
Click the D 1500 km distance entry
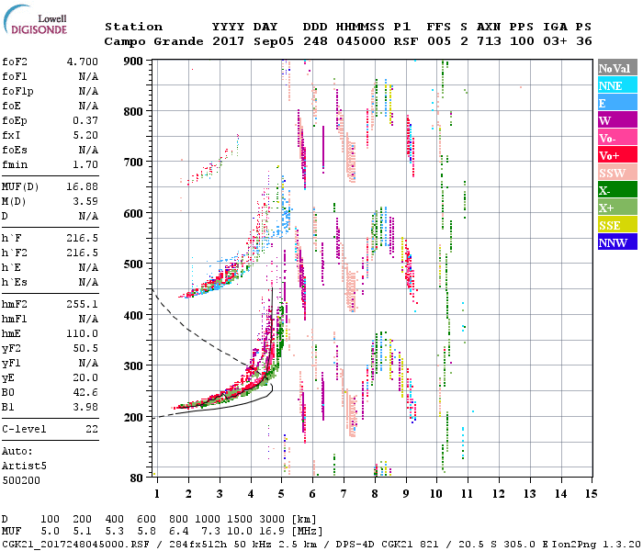(x=239, y=520)
